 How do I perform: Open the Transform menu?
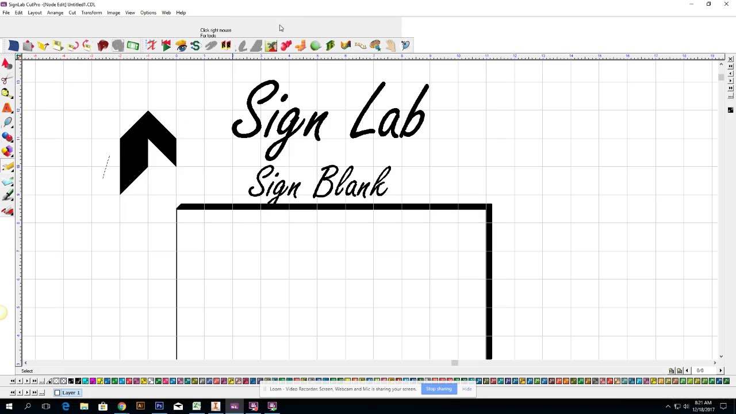[91, 13]
